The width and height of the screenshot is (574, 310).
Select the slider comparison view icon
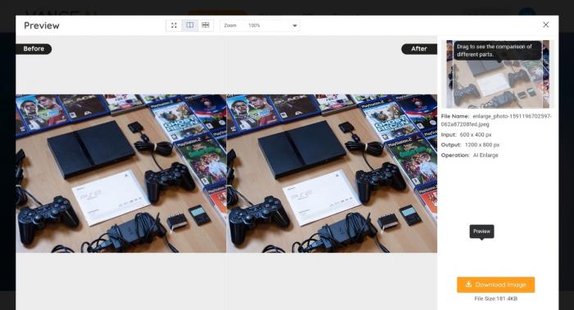206,25
